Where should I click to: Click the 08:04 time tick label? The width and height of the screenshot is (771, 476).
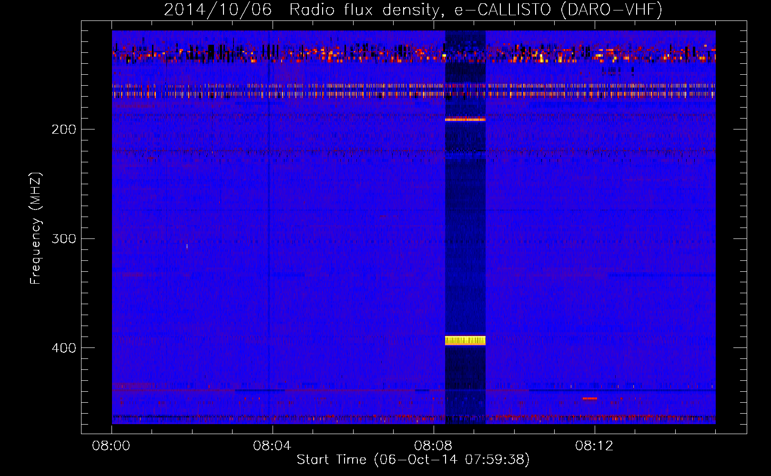(x=272, y=446)
